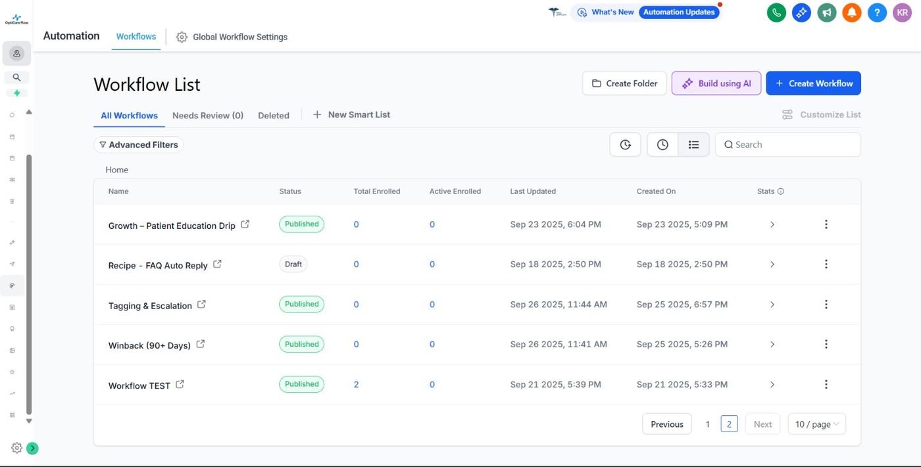Click the highlighted Automation sidebar icon

click(12, 285)
